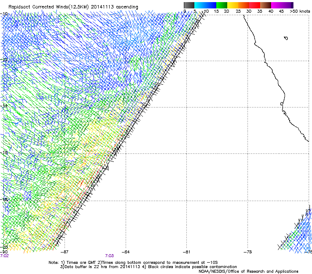Click the purple '7:02' time label
The image size is (312, 274).
(4, 256)
